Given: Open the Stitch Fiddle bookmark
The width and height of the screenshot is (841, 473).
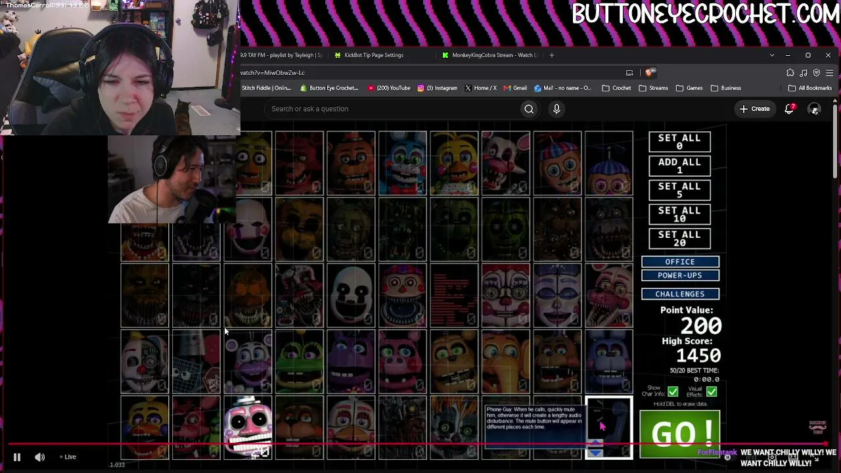Looking at the screenshot, I should tap(266, 88).
